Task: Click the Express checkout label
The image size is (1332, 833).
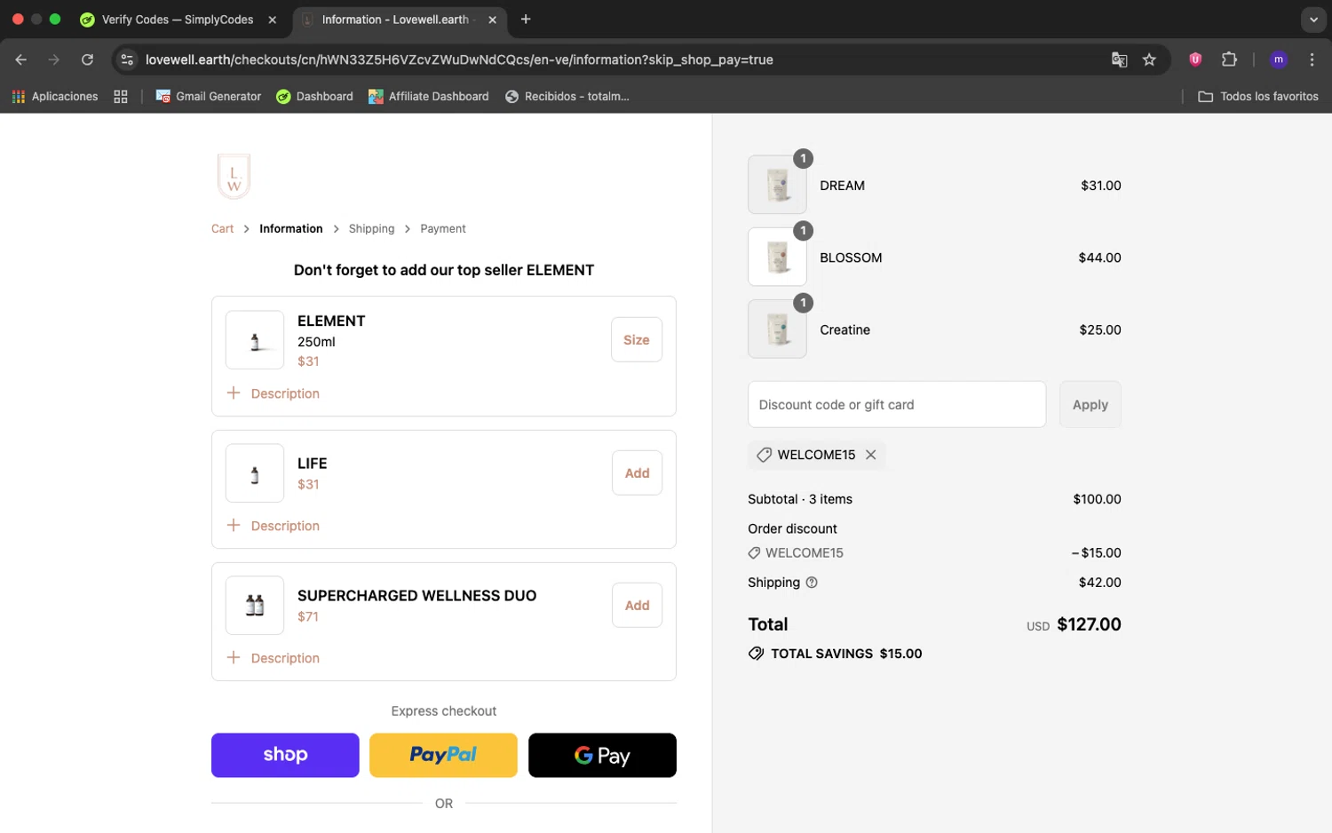Action: (444, 711)
